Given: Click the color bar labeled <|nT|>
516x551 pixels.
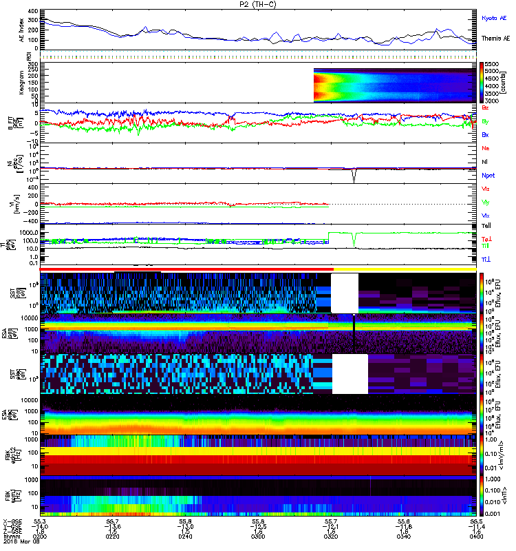Looking at the screenshot, I should point(482,496).
